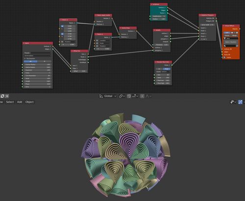Open the Select menu in viewport
This screenshot has height=201, width=245.
click(x=10, y=102)
